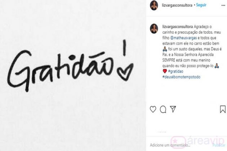Follow the account via Seguir link

(201, 5)
